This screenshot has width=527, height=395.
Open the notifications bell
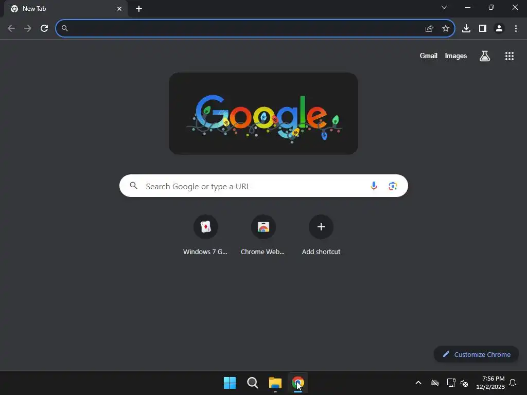pos(513,383)
